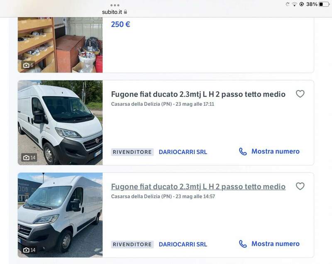Save the 17:11 Fiat Ducato listing with heart

[x=300, y=94]
